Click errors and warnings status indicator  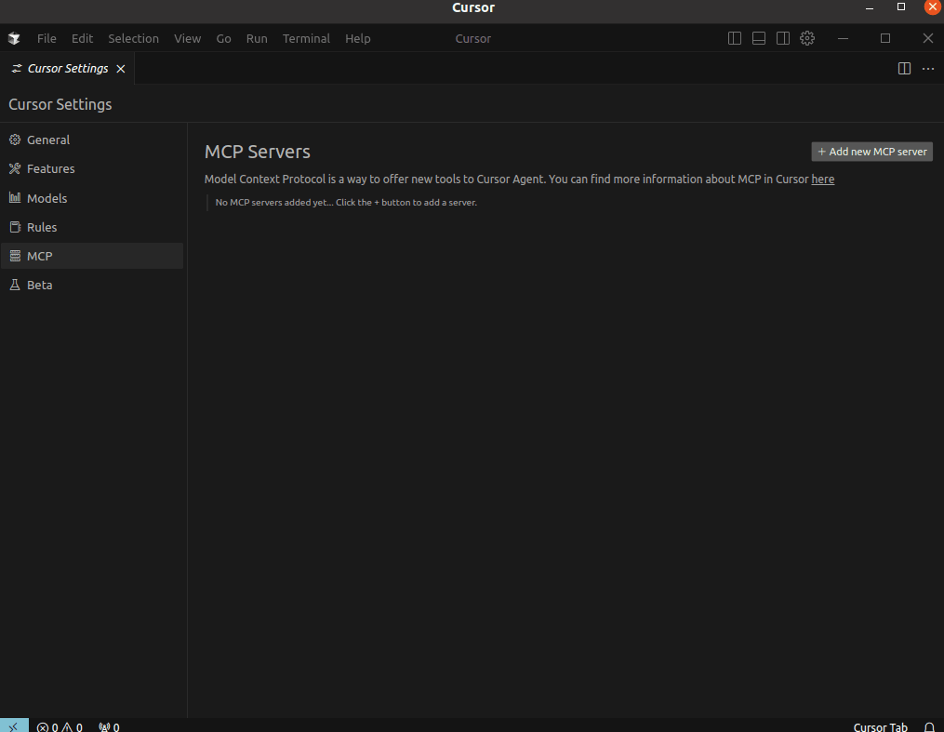point(60,727)
